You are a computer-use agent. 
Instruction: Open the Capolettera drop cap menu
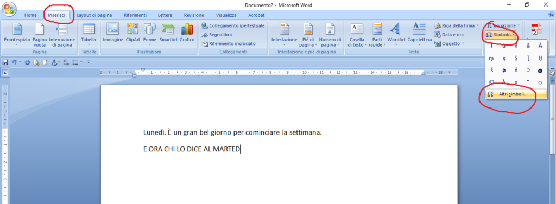(x=420, y=35)
